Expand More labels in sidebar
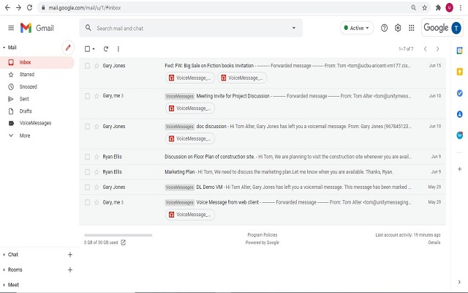 coord(25,136)
